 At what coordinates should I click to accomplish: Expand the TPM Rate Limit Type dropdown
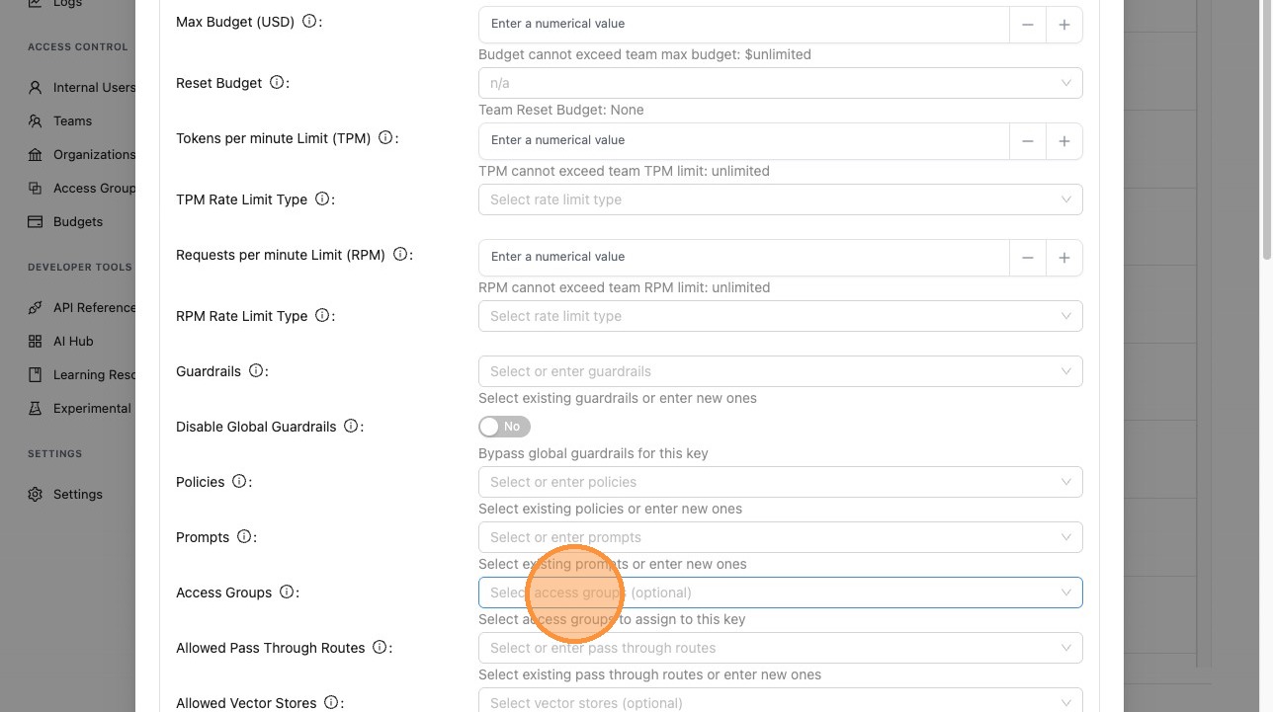pyautogui.click(x=780, y=199)
